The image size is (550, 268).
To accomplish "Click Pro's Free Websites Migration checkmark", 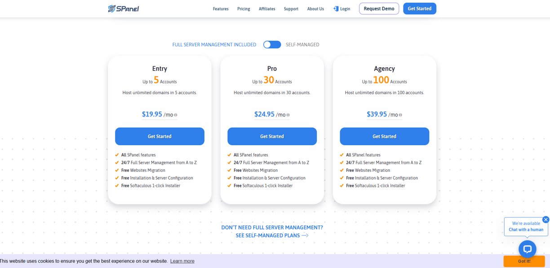I will point(230,170).
